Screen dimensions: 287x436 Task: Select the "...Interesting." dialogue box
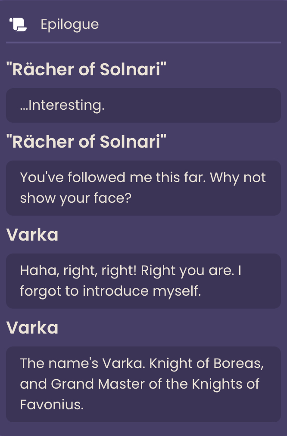(143, 105)
